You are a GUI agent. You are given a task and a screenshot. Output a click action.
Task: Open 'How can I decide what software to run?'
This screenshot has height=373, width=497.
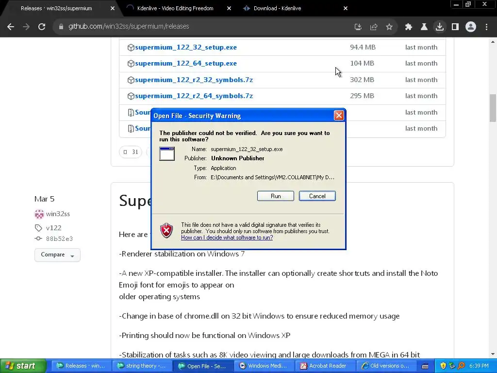pyautogui.click(x=227, y=237)
